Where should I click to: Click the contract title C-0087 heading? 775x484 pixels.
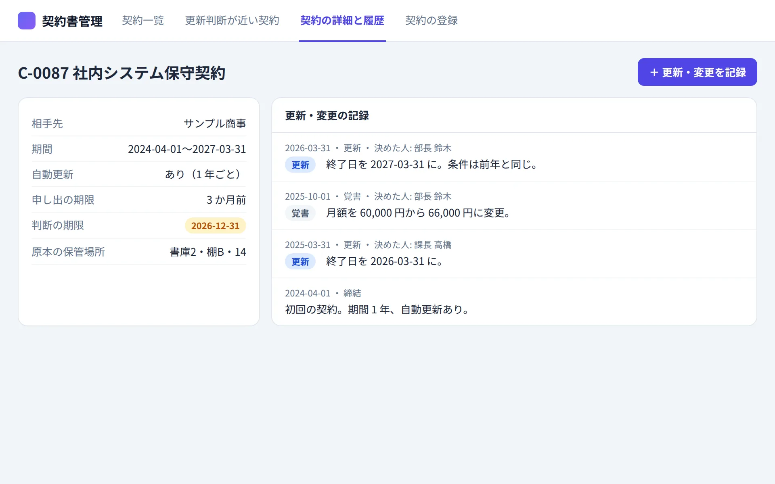[122, 73]
